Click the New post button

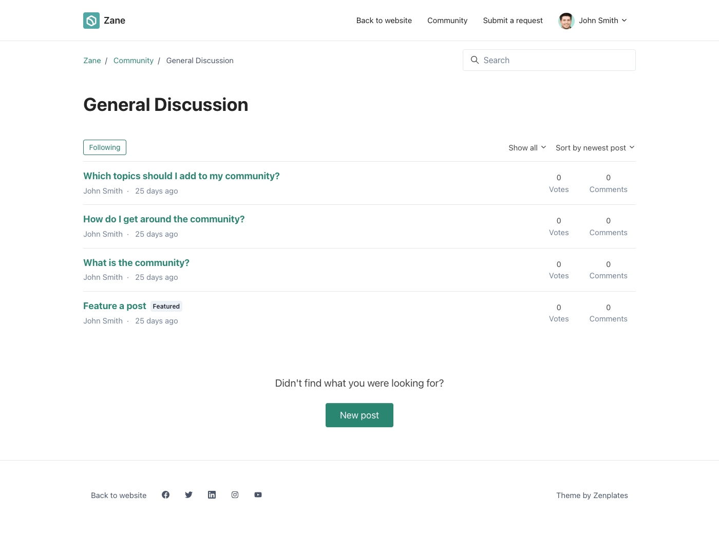(359, 415)
